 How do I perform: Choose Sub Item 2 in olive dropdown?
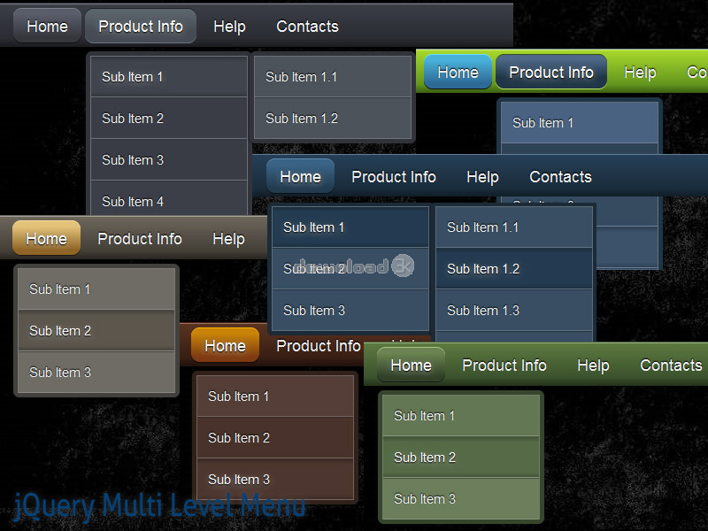pos(461,457)
